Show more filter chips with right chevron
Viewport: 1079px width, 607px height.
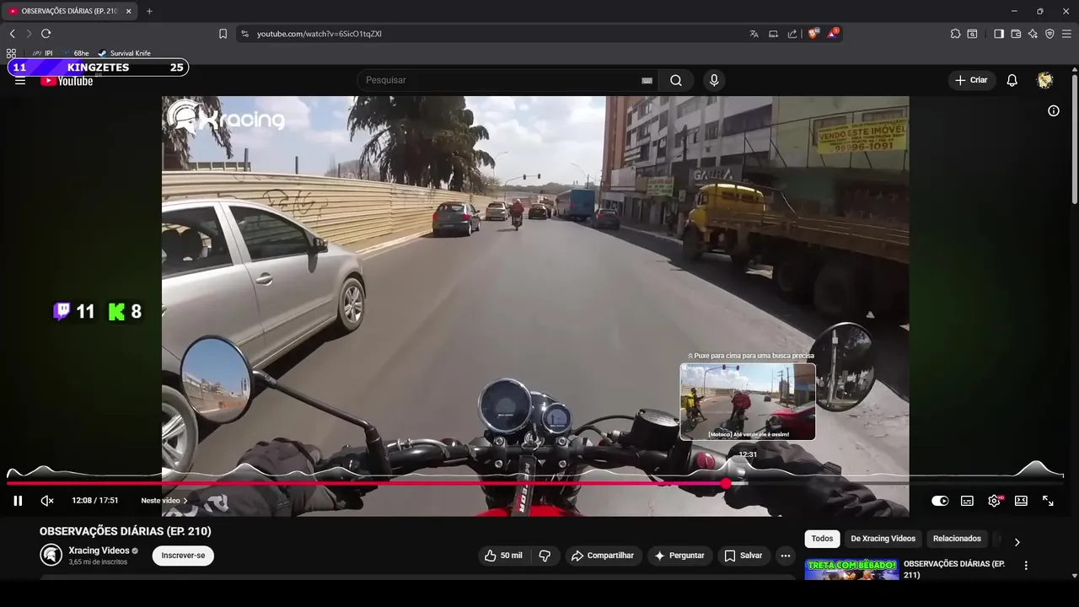[1017, 542]
